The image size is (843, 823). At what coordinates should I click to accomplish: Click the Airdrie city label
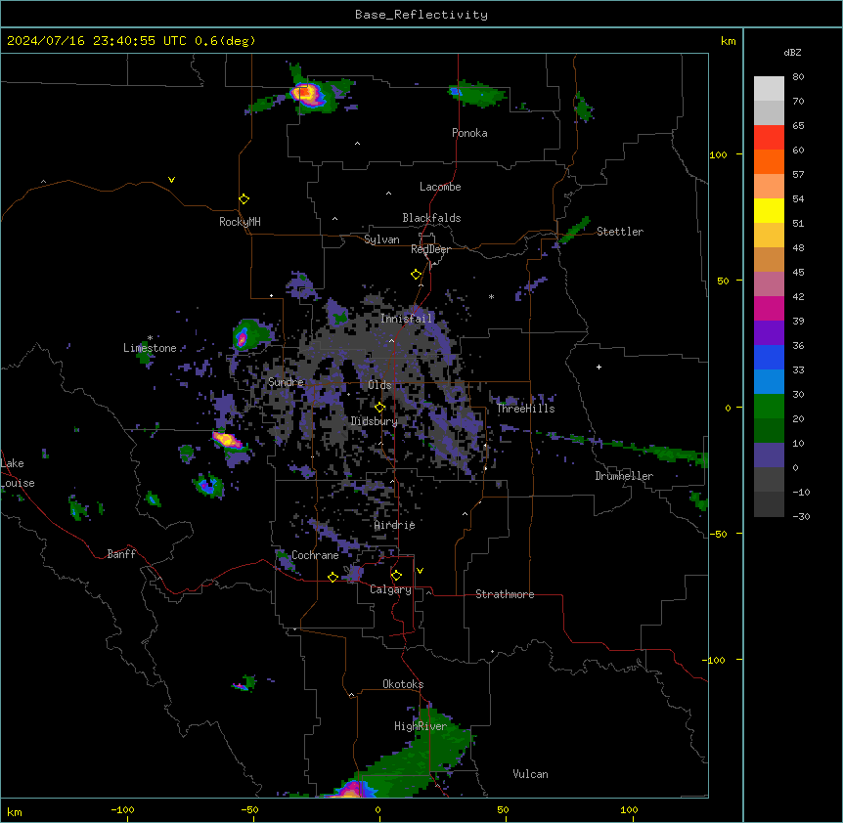(395, 525)
